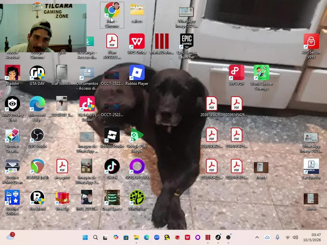
Task: Launch the GOG GALAXY desktop shortcut
Action: [x=137, y=169]
